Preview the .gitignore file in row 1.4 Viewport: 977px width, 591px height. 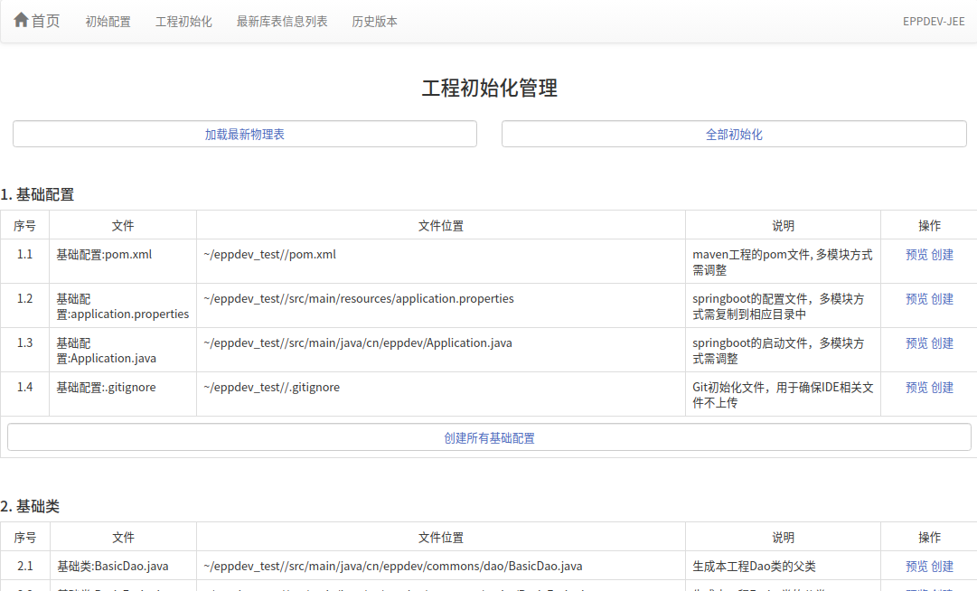916,388
